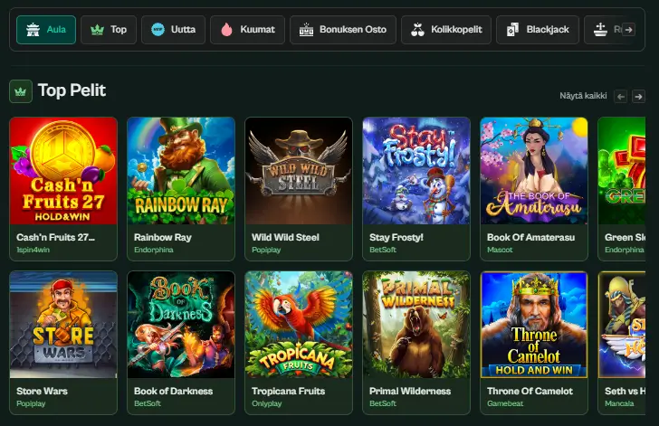
Task: Open the Wild Wild Steel game thumbnail
Action: pos(299,171)
